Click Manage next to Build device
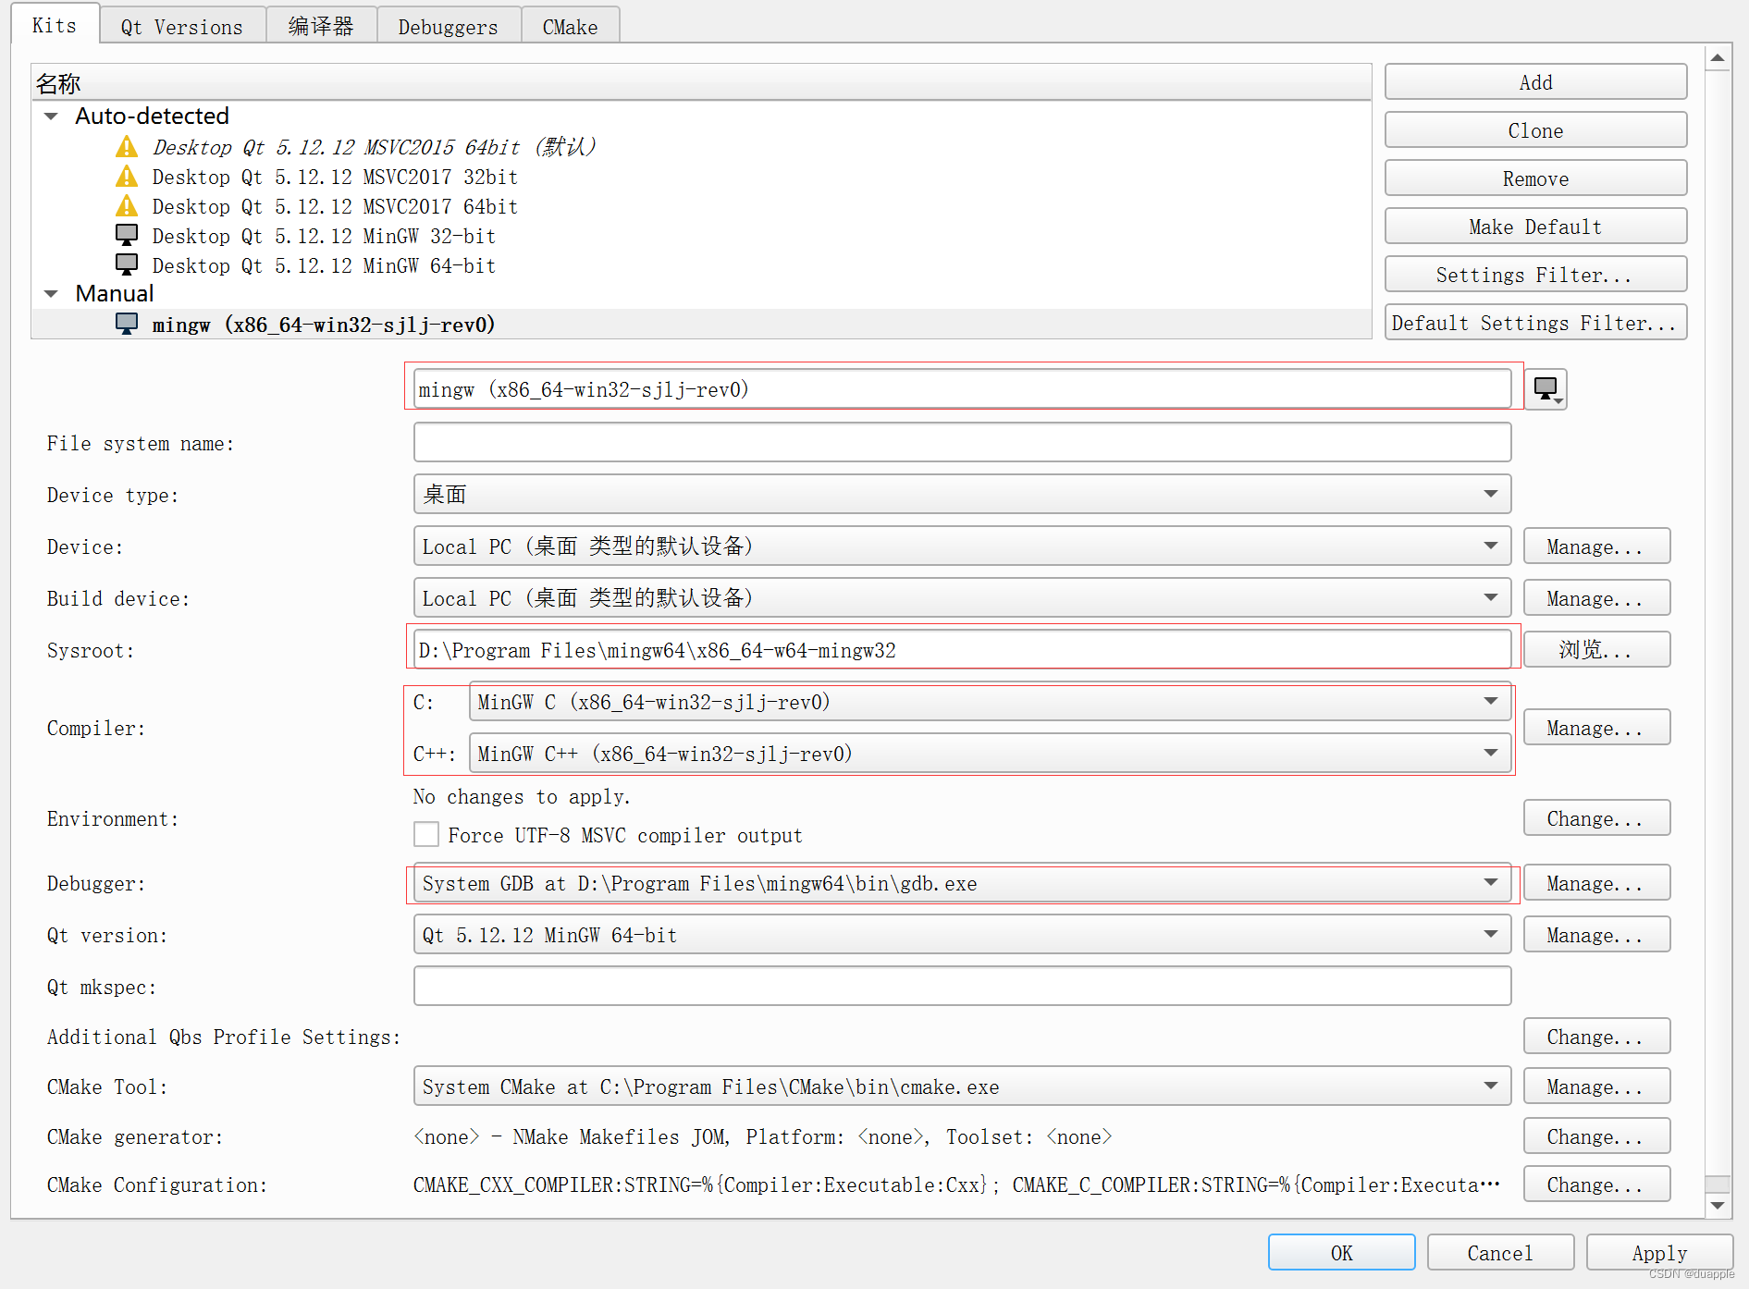 click(1596, 598)
